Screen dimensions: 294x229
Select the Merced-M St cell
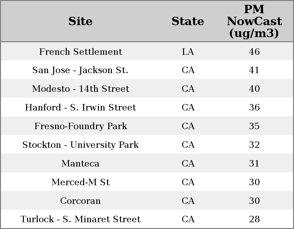pyautogui.click(x=81, y=182)
